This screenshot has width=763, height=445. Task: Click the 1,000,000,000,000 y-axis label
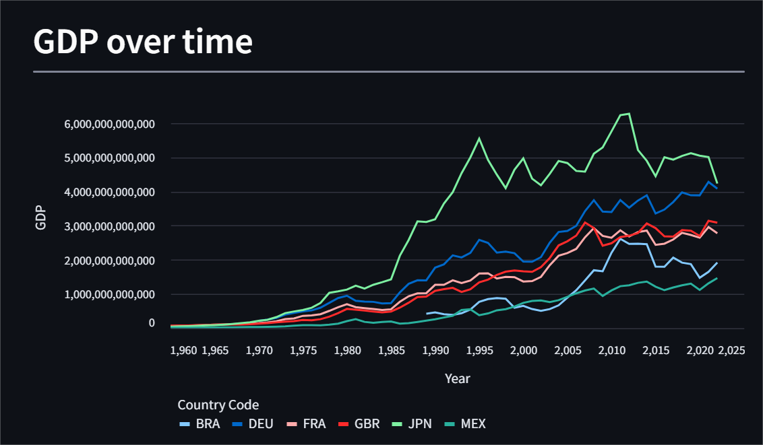pyautogui.click(x=109, y=294)
